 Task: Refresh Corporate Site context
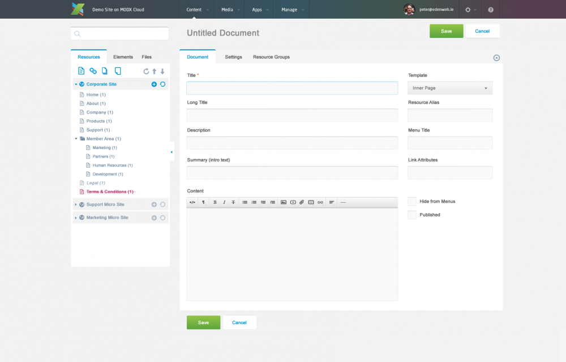tap(163, 84)
